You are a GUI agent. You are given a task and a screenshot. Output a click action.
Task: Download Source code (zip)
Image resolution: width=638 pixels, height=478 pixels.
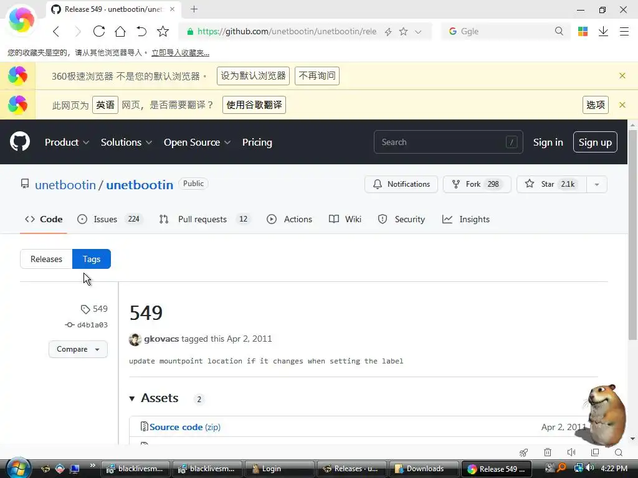coord(184,427)
